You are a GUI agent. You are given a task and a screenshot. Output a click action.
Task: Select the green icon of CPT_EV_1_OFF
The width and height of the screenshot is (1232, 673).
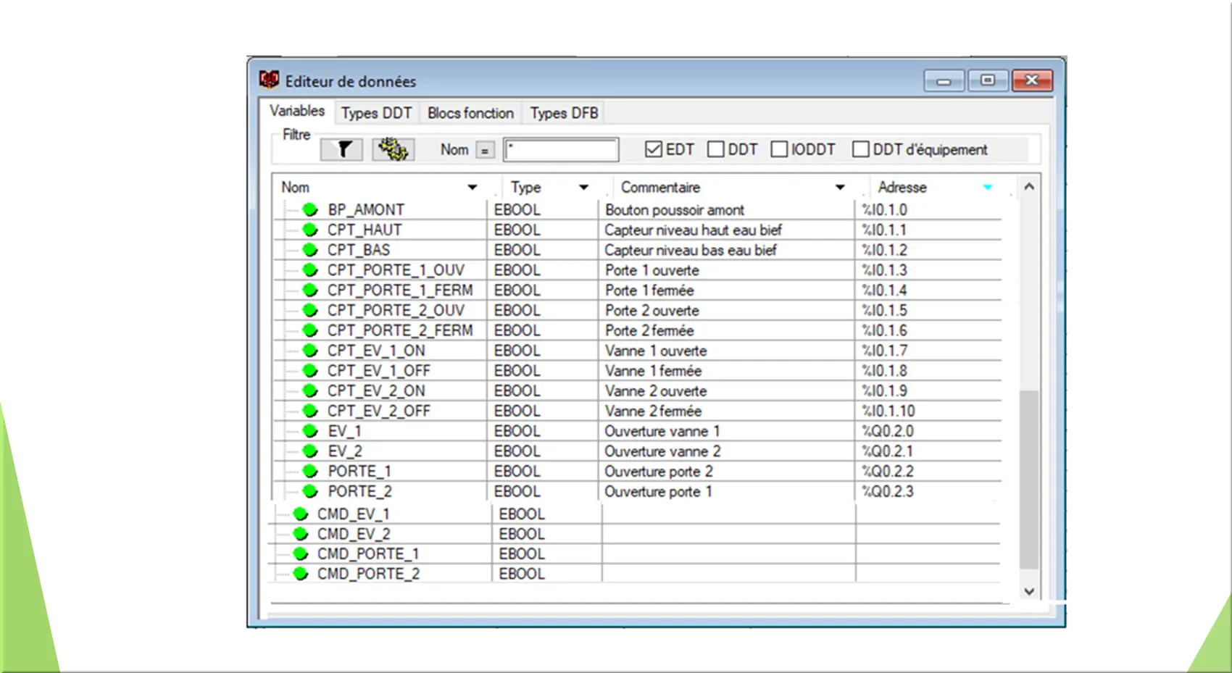pos(310,371)
